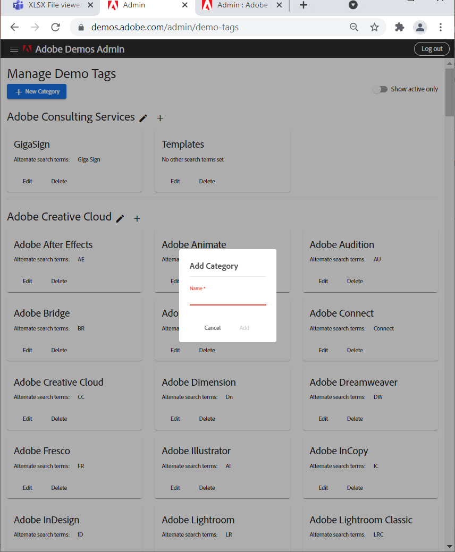This screenshot has height=552, width=455.
Task: Click Adobe Demos Admin title
Action: [x=80, y=49]
